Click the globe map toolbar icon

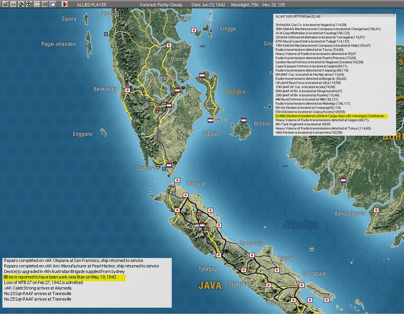pyautogui.click(x=21, y=4)
